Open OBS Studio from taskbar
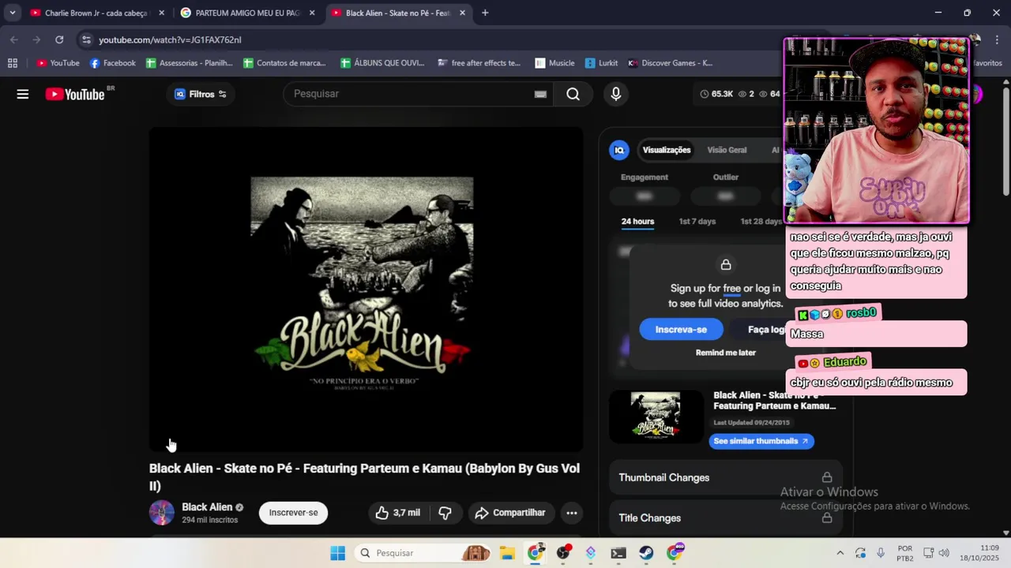The image size is (1011, 568). [x=563, y=553]
